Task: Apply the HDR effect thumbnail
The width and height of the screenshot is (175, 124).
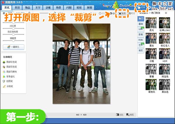Action: (164, 54)
